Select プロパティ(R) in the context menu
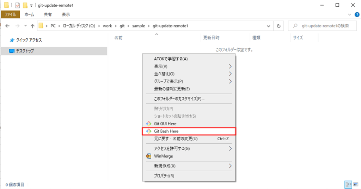This screenshot has height=189, width=361. click(164, 176)
